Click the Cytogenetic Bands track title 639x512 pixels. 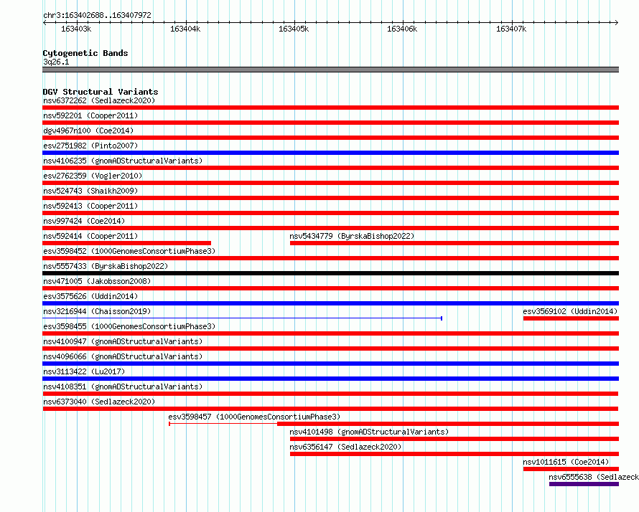click(85, 53)
